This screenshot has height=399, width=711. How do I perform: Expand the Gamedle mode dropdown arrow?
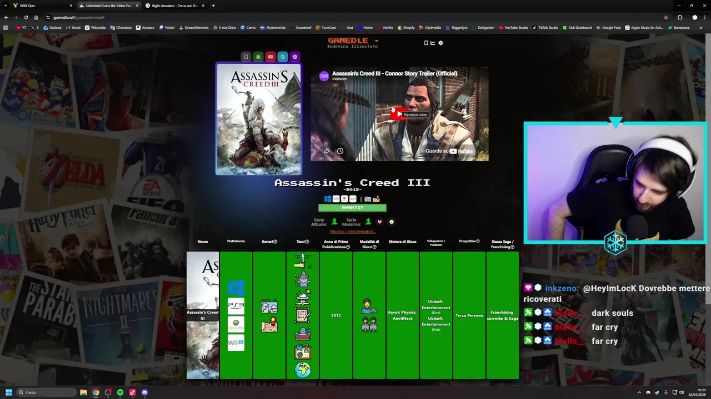tap(376, 40)
